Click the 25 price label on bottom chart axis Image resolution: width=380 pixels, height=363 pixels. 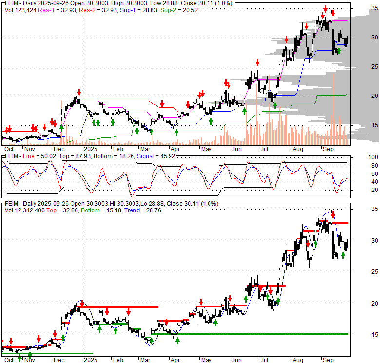click(375, 272)
